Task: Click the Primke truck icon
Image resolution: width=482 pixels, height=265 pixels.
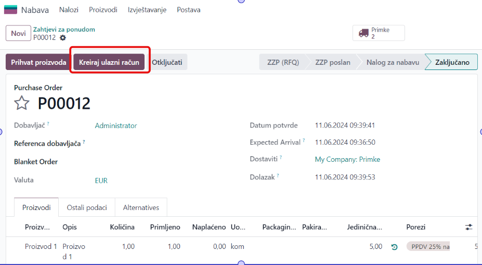Action: [x=363, y=33]
